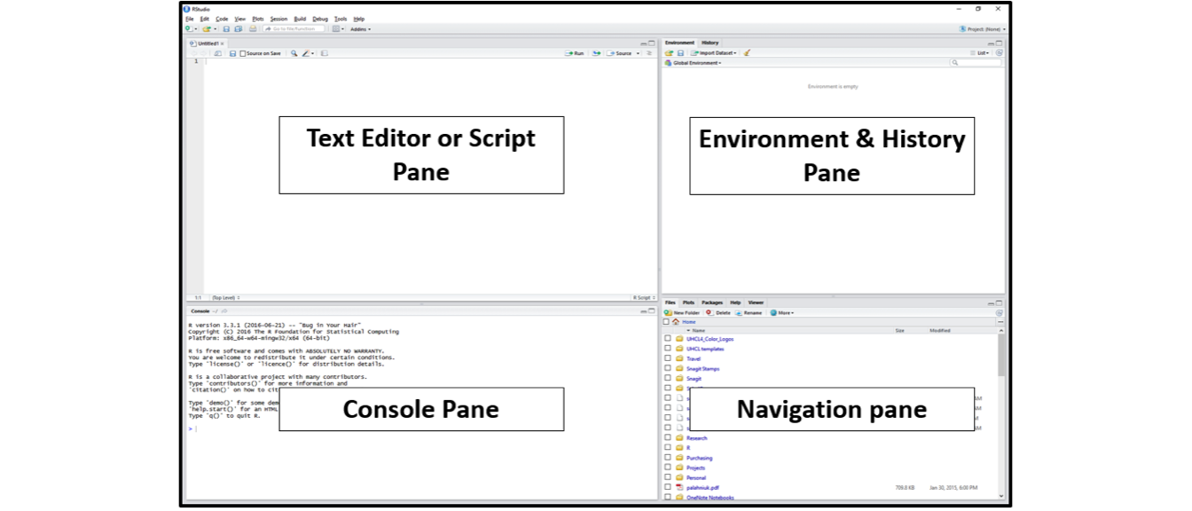Maximize the Console pane
The height and width of the screenshot is (511, 1192).
(x=652, y=311)
